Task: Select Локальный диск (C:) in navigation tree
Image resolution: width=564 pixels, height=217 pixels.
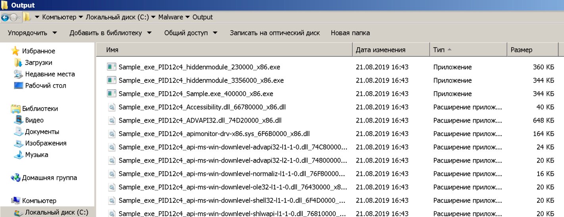Action: tap(56, 213)
